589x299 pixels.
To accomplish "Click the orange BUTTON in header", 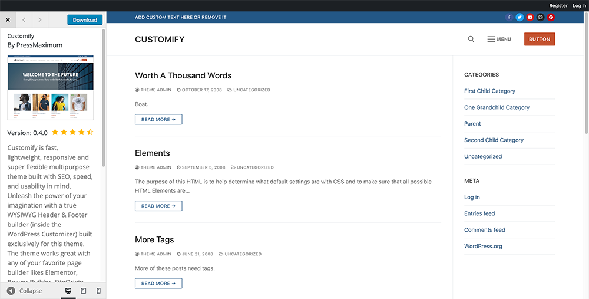I will [x=540, y=39].
